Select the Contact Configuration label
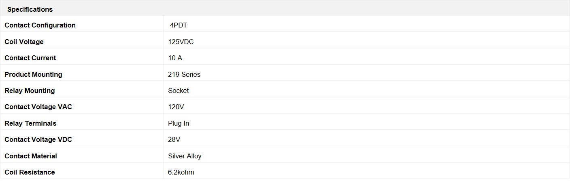Screen dimensions: 570x181 (x=40, y=25)
